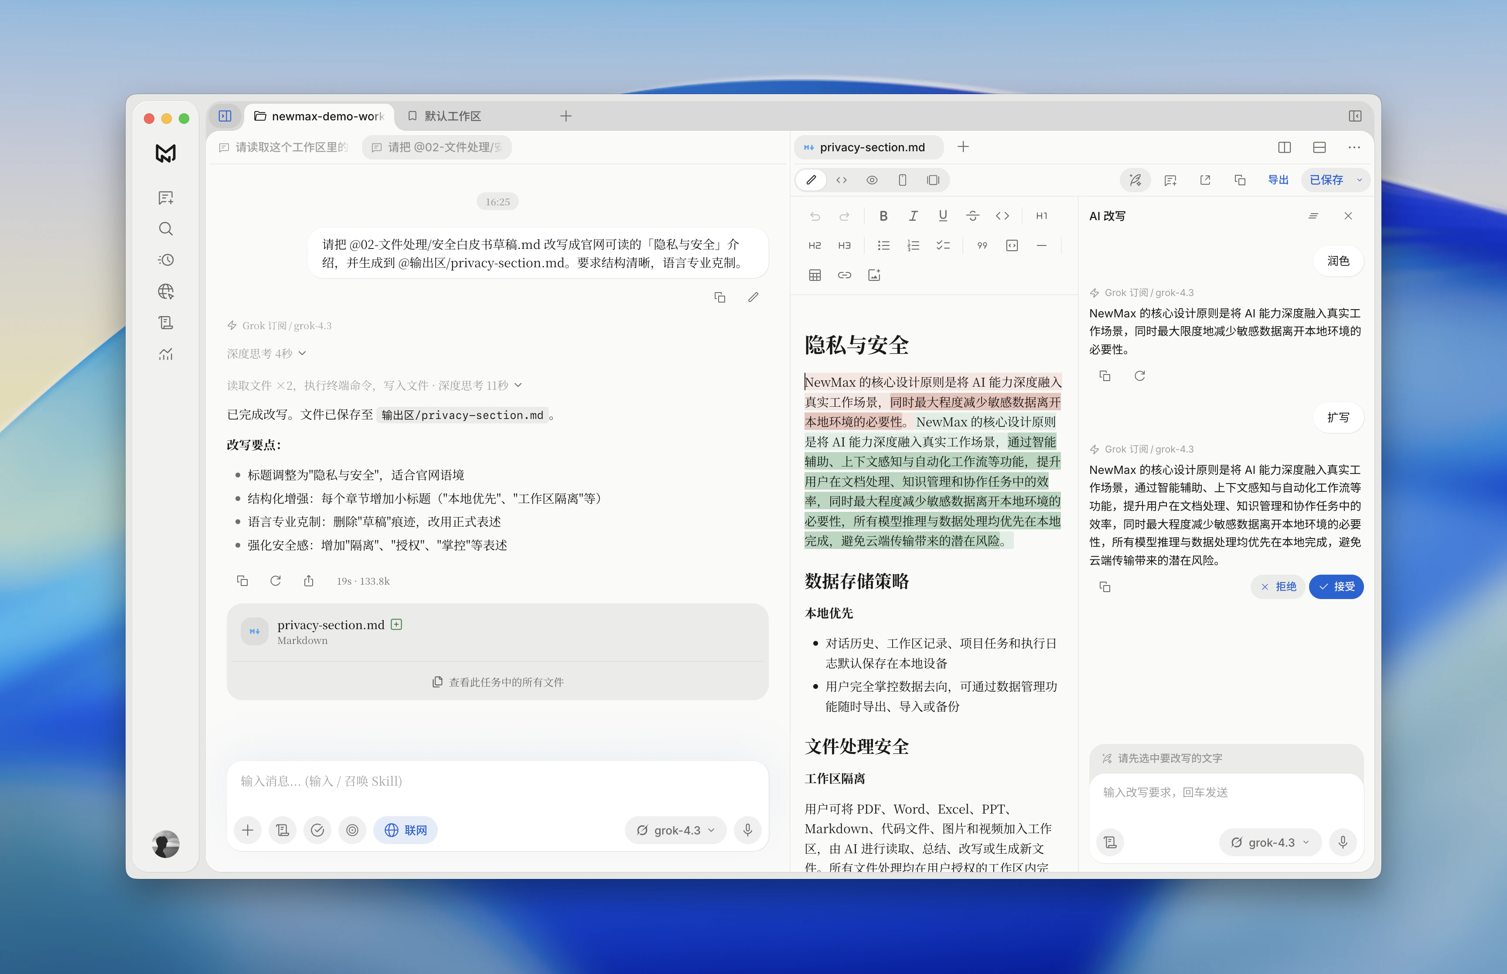Toggle bold formatting in editor toolbar
This screenshot has width=1507, height=974.
[x=883, y=216]
